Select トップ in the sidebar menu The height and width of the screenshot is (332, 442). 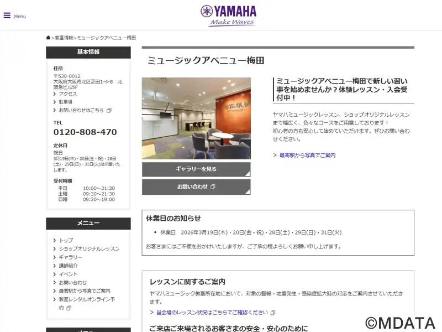66,240
